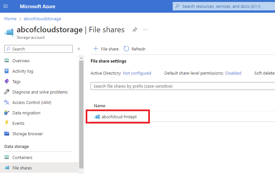Focus the search file shares by prefix field
Screen dimensions: 275x174
(182, 86)
